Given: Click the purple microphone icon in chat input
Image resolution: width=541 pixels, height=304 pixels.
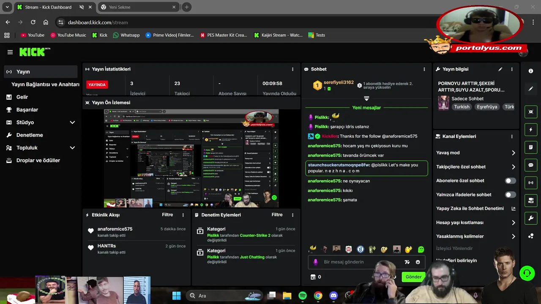Looking at the screenshot, I should click(x=315, y=262).
